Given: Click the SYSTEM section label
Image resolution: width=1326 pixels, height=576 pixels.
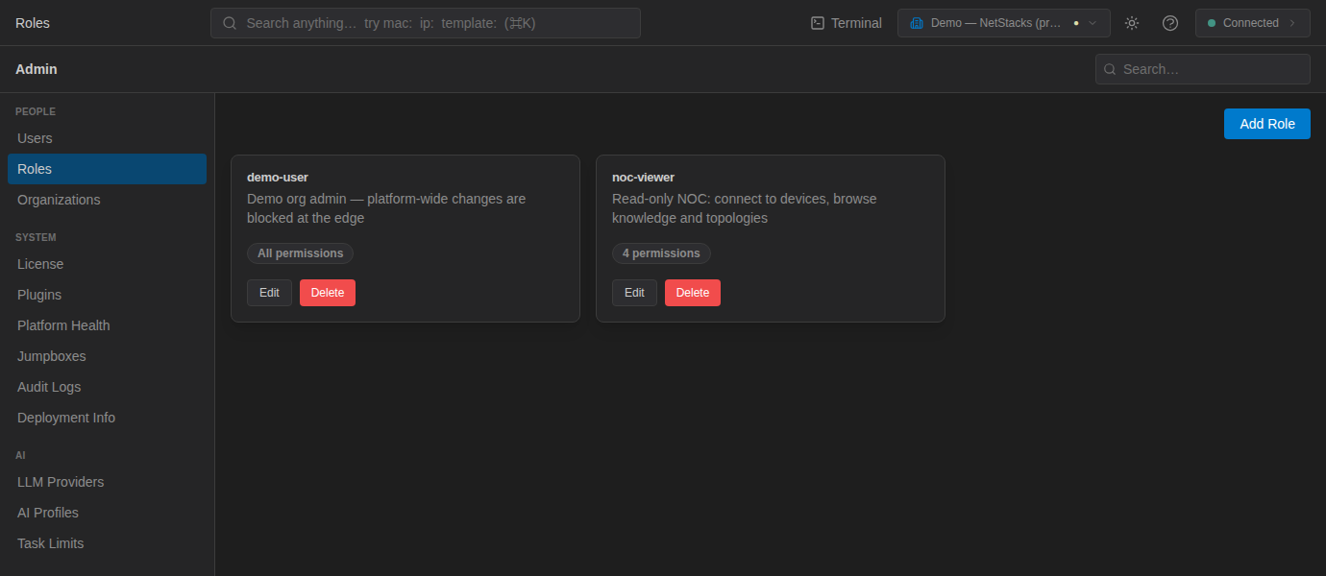Looking at the screenshot, I should 36,237.
